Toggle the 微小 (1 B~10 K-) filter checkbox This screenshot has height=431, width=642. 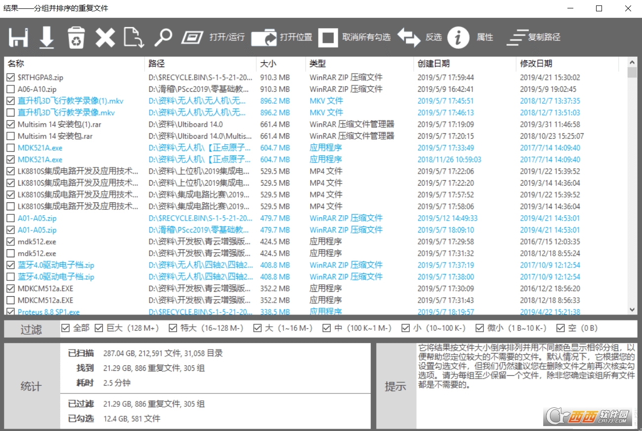[480, 328]
